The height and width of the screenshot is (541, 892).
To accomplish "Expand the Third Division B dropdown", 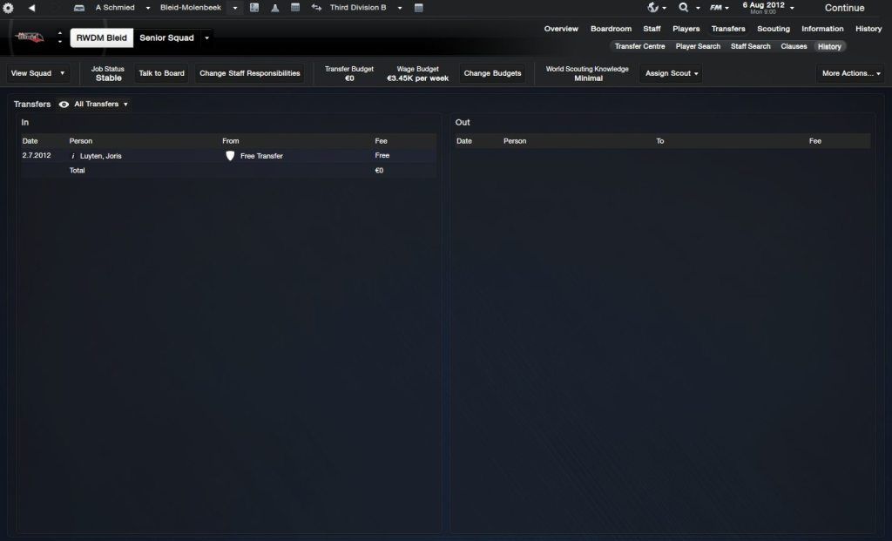I will pos(400,9).
